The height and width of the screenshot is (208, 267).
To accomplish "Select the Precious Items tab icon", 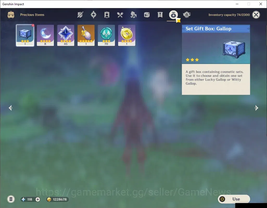I will click(173, 15).
